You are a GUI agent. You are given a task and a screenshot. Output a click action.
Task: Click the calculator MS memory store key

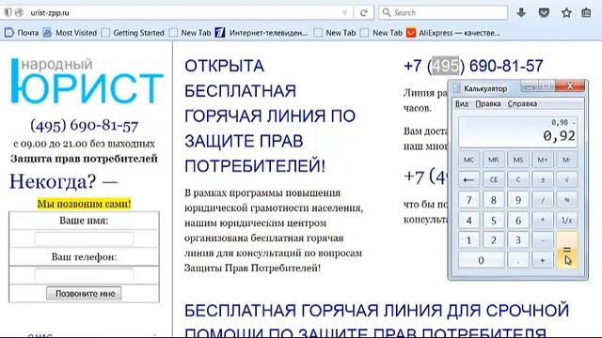[x=518, y=160]
